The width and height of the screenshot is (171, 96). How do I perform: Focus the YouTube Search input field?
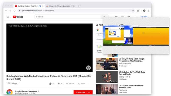coord(67,17)
